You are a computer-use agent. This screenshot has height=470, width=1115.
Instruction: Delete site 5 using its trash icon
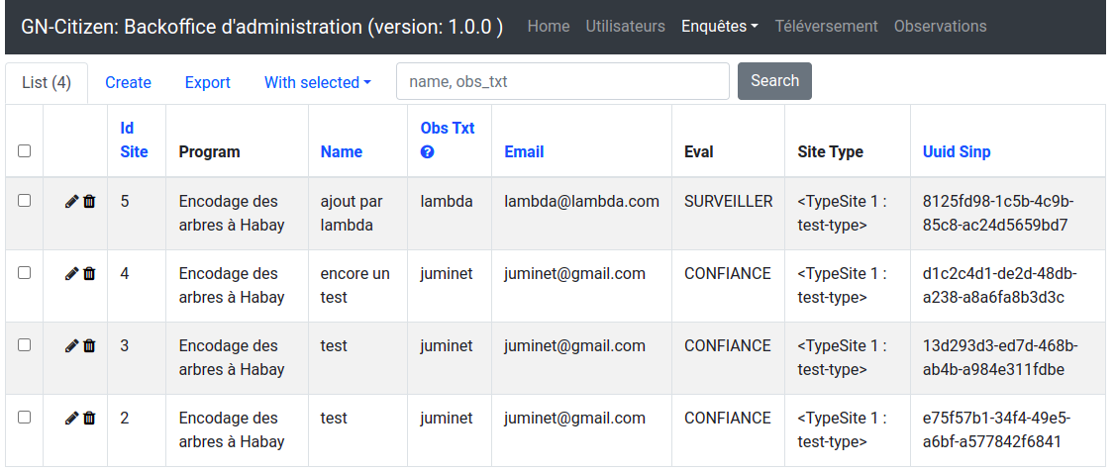pyautogui.click(x=89, y=202)
